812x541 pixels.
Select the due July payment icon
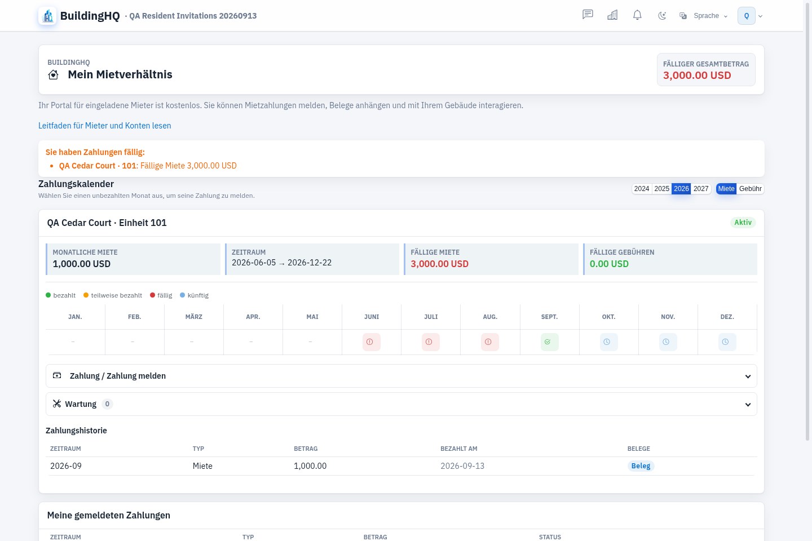(x=431, y=342)
